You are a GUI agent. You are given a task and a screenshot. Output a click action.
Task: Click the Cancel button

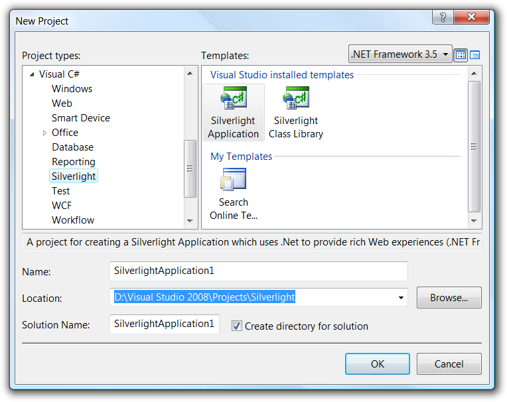(449, 364)
